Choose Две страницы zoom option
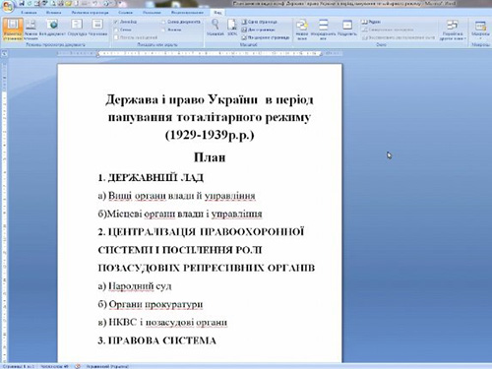Viewport: 492px width, 369px height. click(258, 30)
